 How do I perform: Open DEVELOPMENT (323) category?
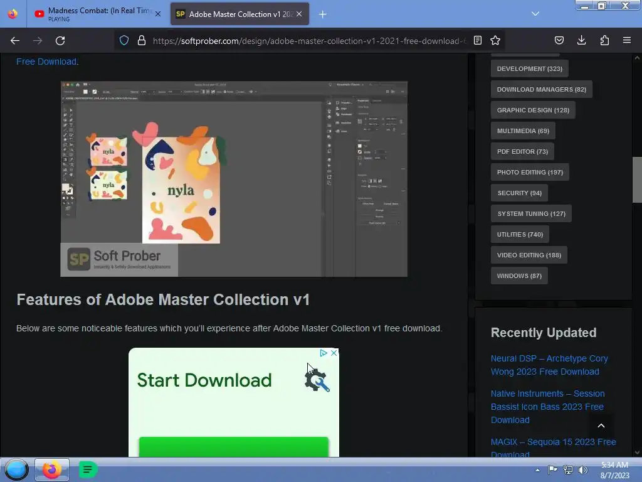(x=529, y=68)
